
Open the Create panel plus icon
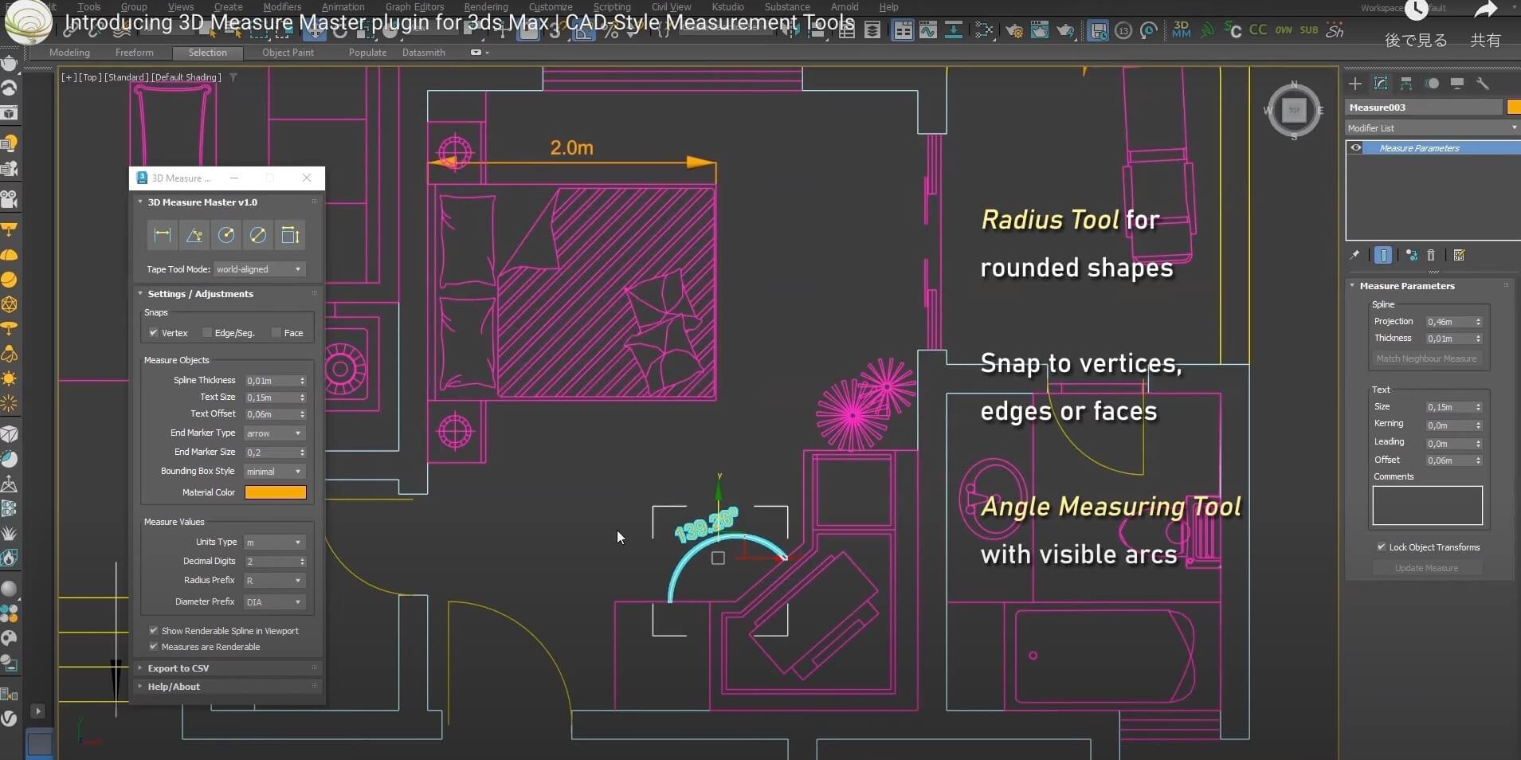[1354, 84]
